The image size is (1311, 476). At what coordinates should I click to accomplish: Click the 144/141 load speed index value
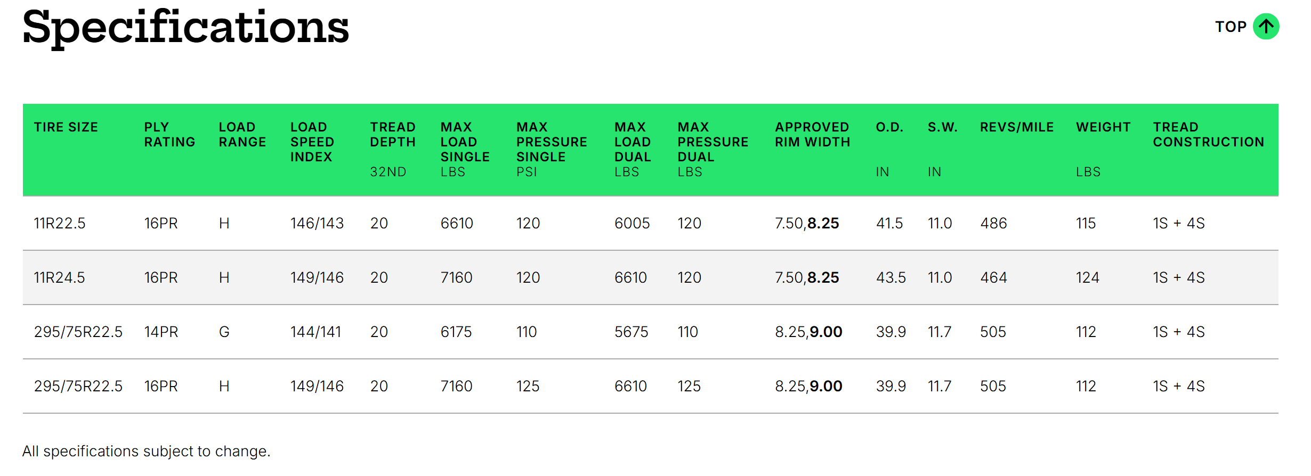pos(316,332)
